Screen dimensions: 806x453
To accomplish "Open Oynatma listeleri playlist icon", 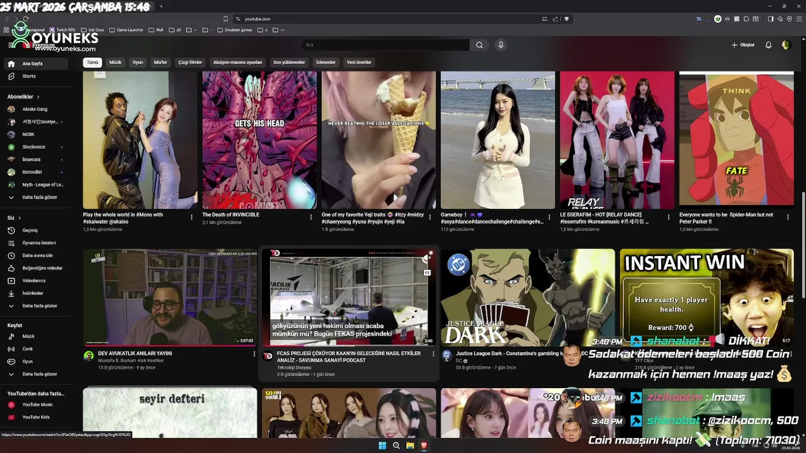I will (11, 243).
